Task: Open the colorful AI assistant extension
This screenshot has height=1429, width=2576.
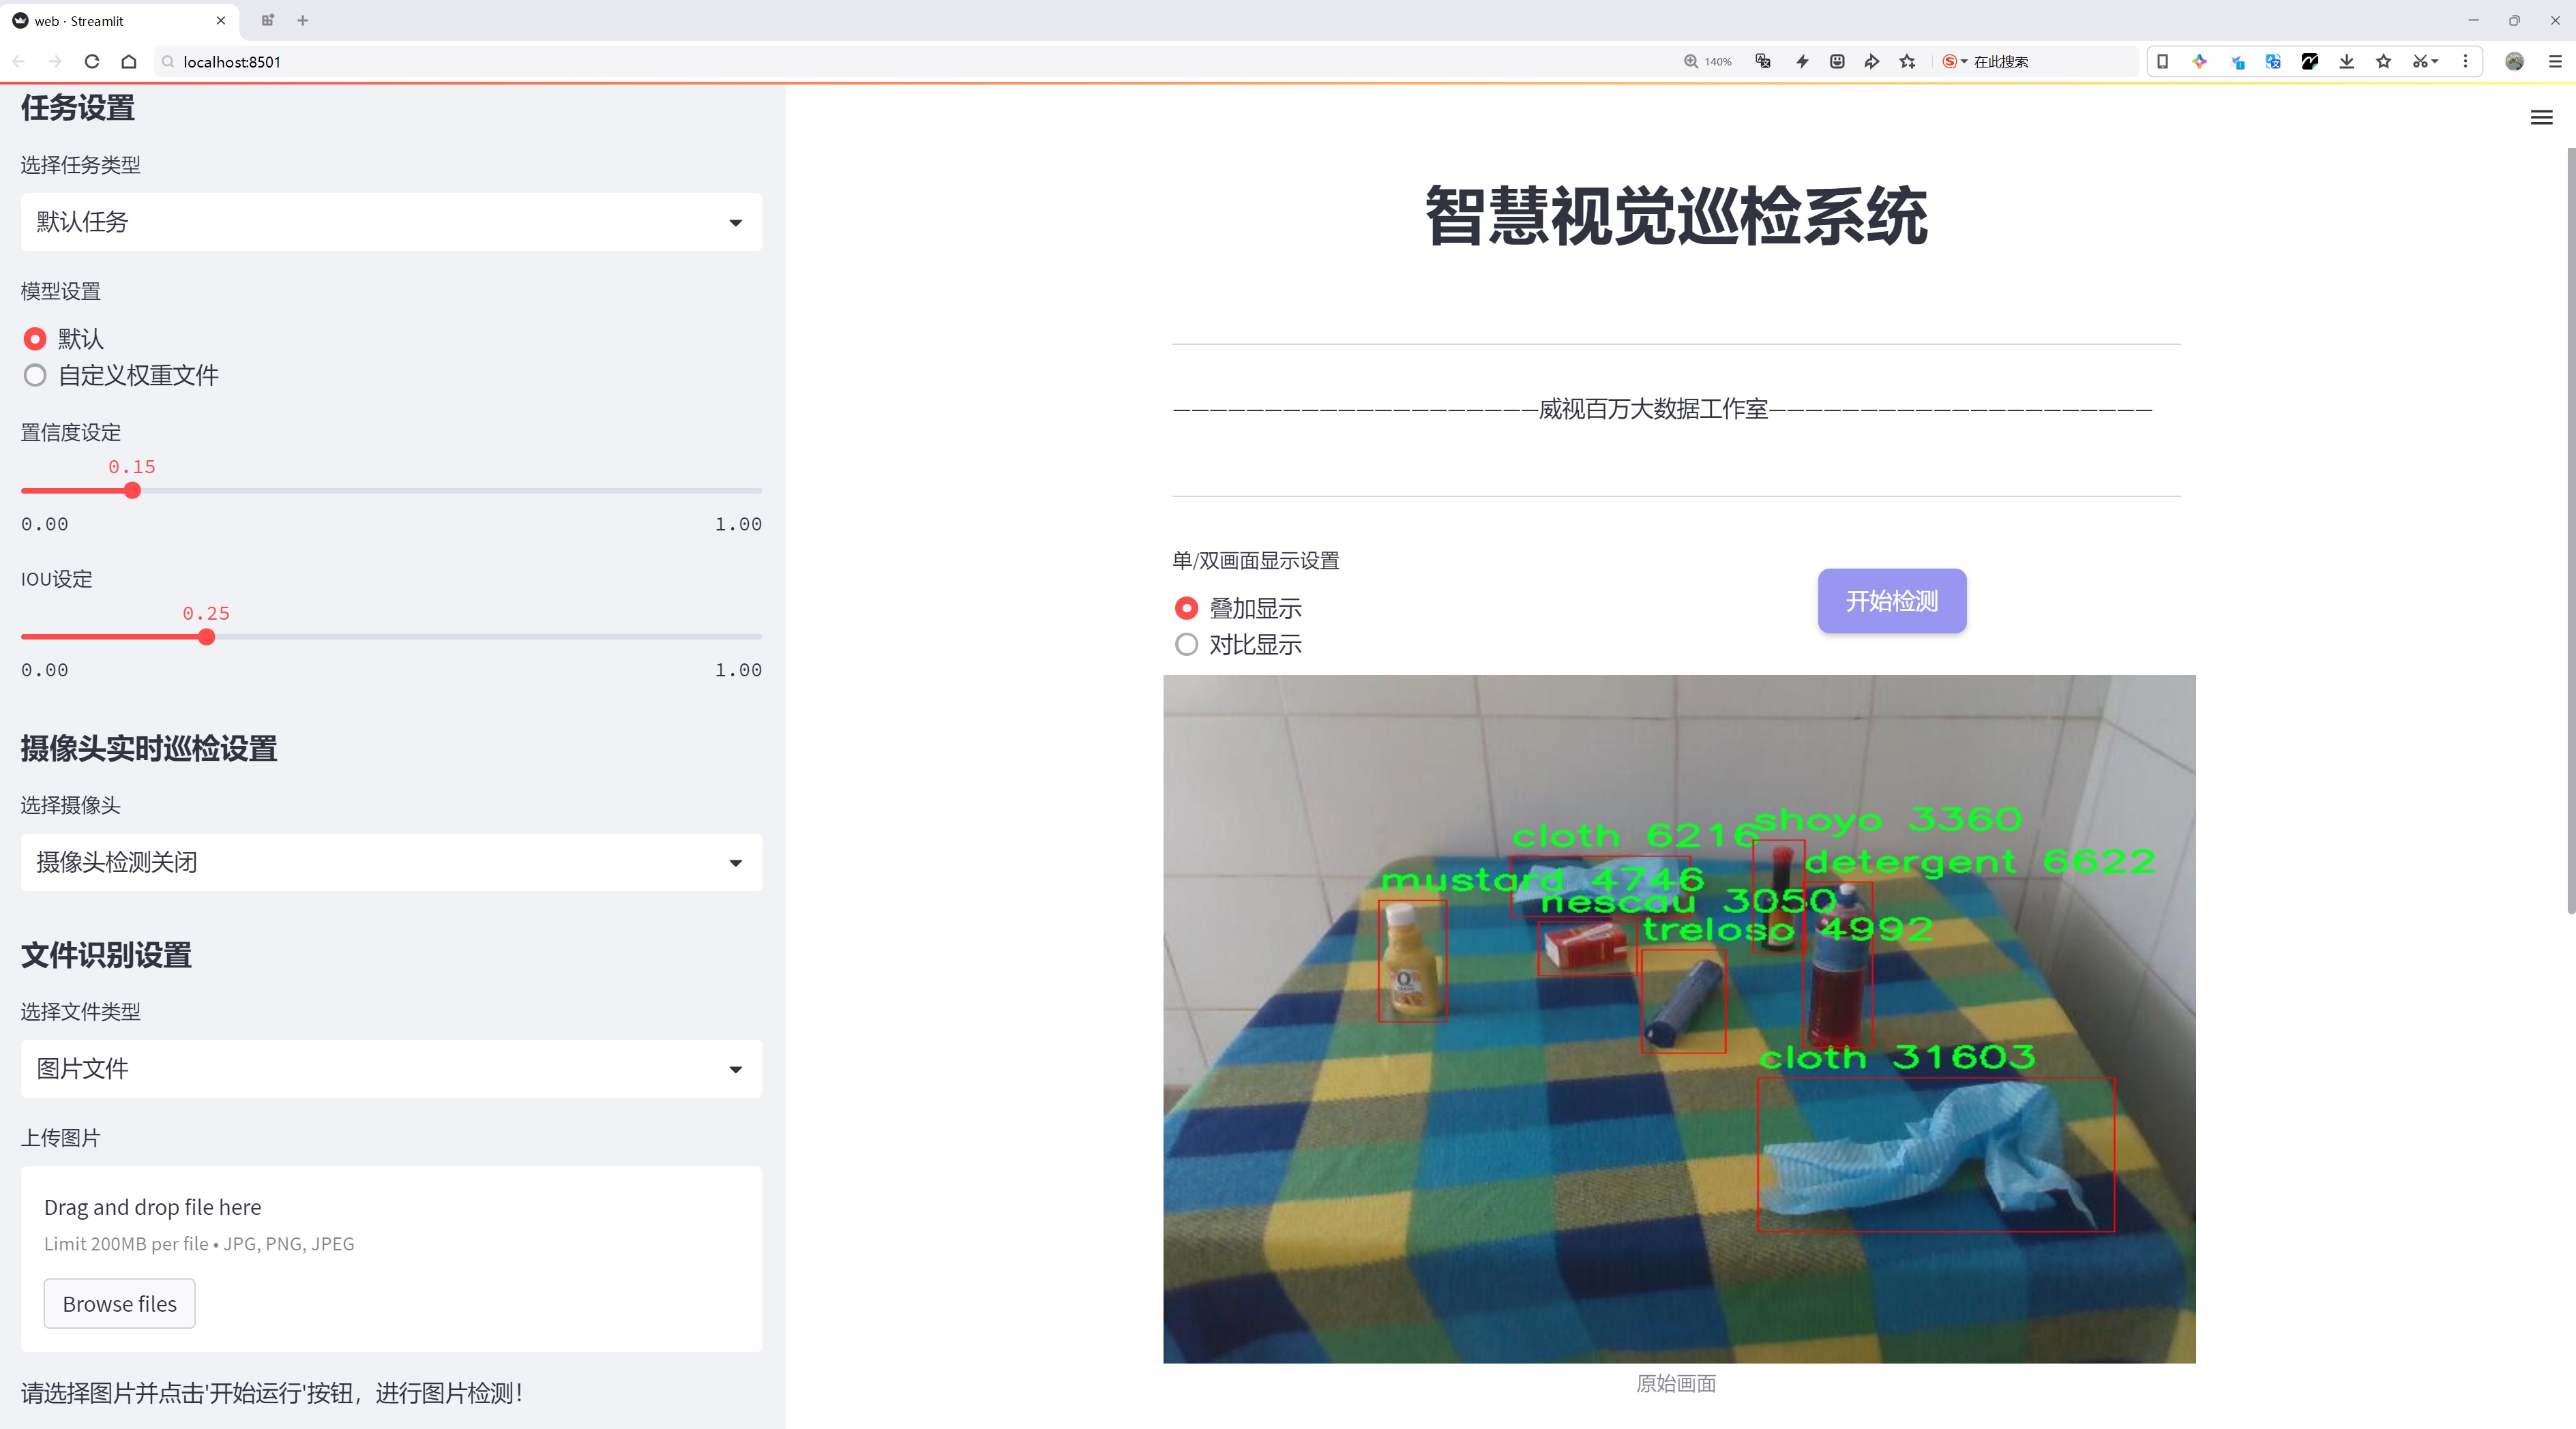Action: click(2199, 62)
